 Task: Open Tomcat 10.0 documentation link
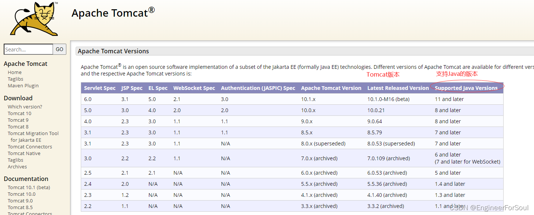click(21, 194)
